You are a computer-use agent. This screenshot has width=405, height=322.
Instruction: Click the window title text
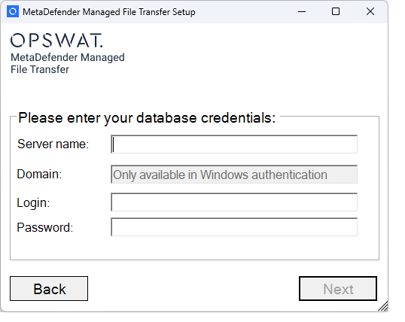[109, 12]
